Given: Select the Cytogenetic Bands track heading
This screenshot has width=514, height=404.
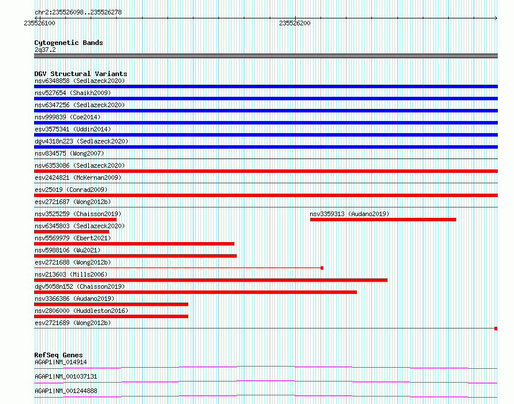Looking at the screenshot, I should tap(69, 43).
